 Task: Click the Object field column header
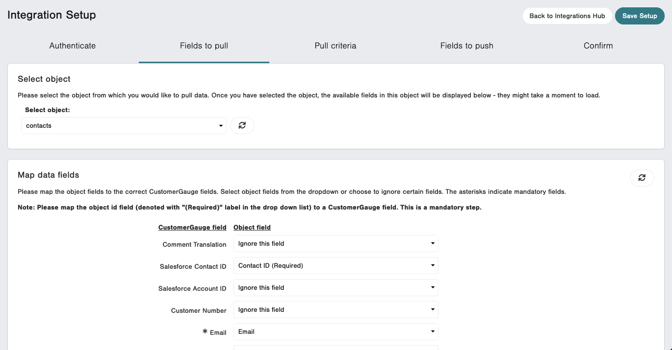252,227
